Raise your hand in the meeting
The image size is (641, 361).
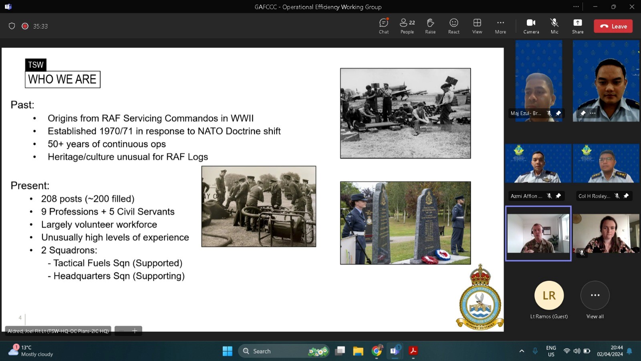pyautogui.click(x=430, y=26)
